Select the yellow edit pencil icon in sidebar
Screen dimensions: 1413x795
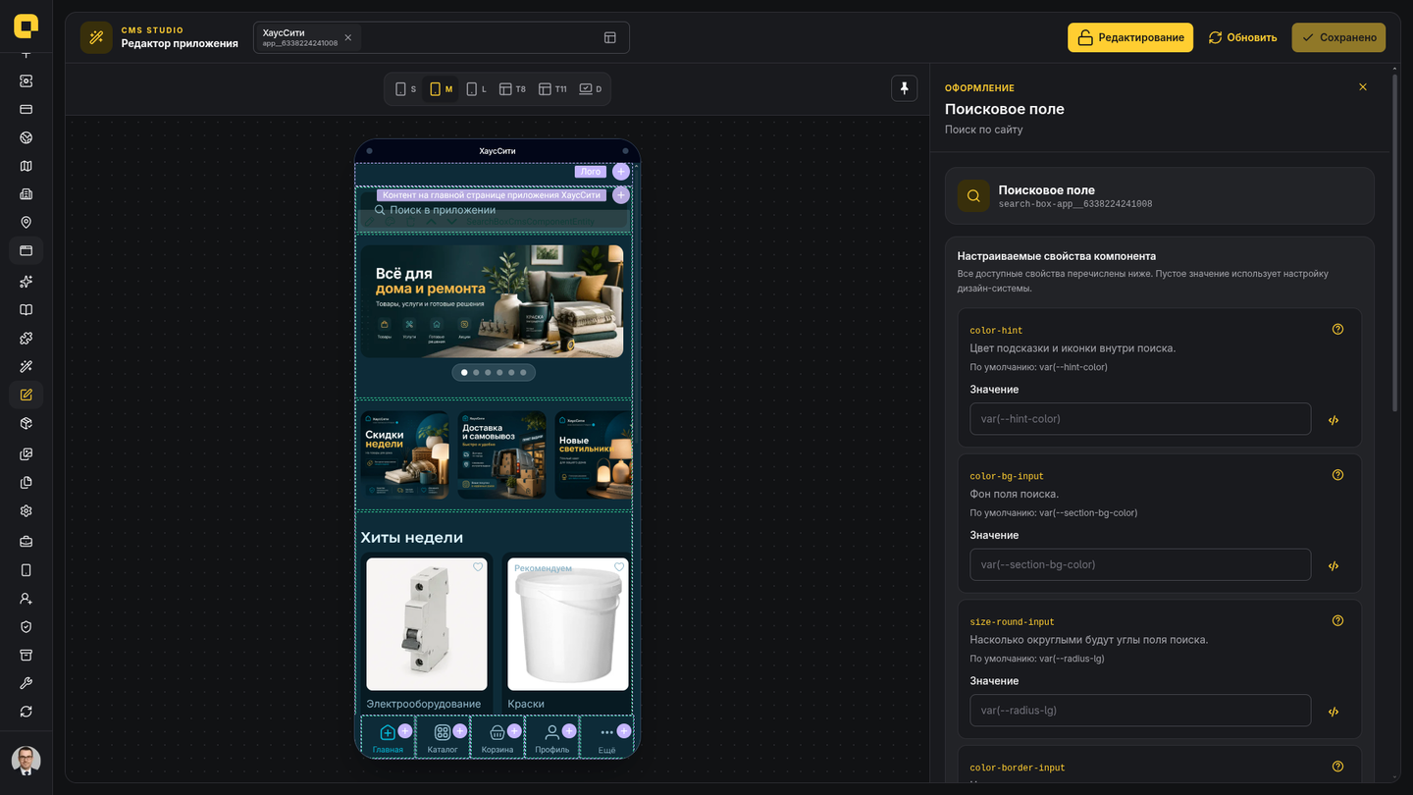[26, 395]
